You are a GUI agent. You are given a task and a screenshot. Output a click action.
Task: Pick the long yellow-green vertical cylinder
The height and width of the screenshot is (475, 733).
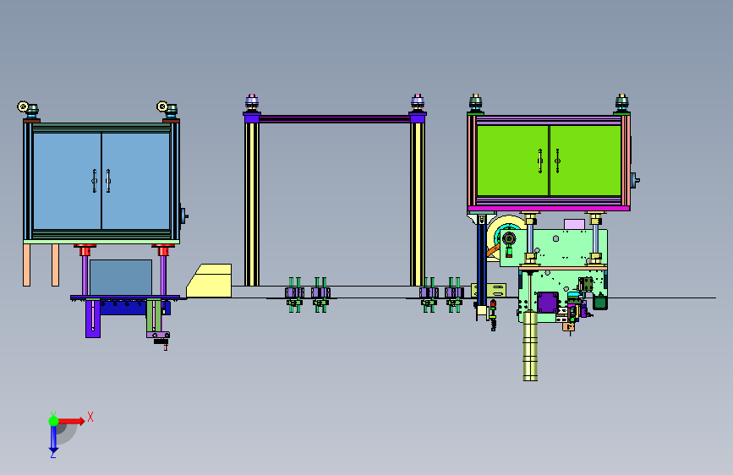pyautogui.click(x=530, y=346)
